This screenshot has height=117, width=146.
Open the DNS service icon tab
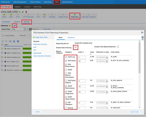click(x=11, y=16)
